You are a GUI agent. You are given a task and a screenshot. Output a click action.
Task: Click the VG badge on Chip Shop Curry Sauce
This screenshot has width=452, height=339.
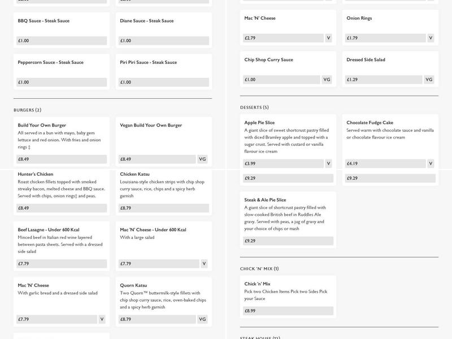327,80
